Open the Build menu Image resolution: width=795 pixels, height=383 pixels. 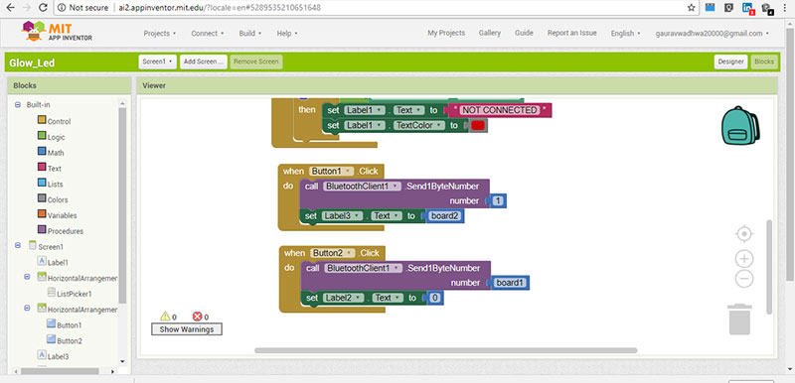point(250,34)
